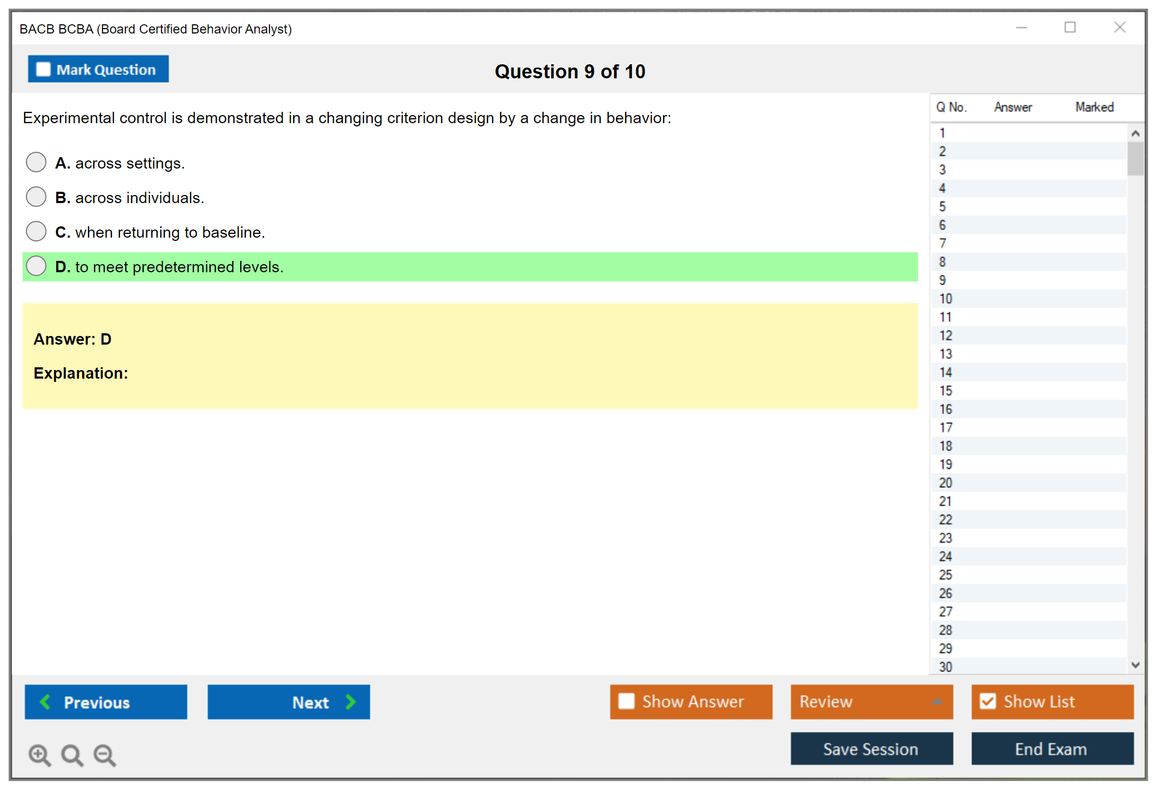Viewport: 1161px width, 794px height.
Task: Maximize the exam window
Action: (x=1070, y=28)
